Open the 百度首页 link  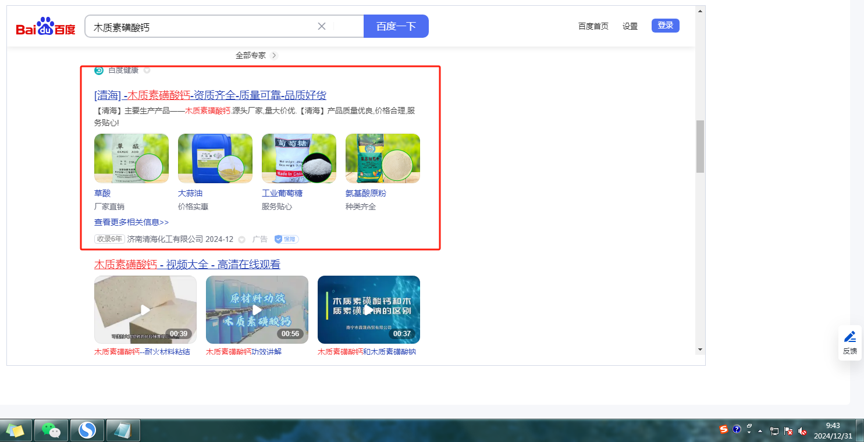pos(593,26)
